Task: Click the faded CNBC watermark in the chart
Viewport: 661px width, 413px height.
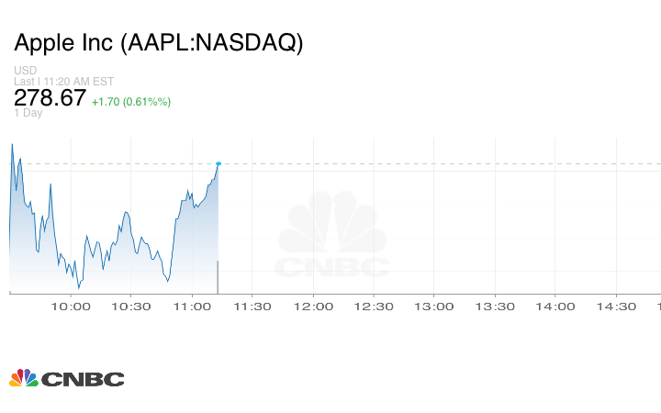Action: pos(332,236)
